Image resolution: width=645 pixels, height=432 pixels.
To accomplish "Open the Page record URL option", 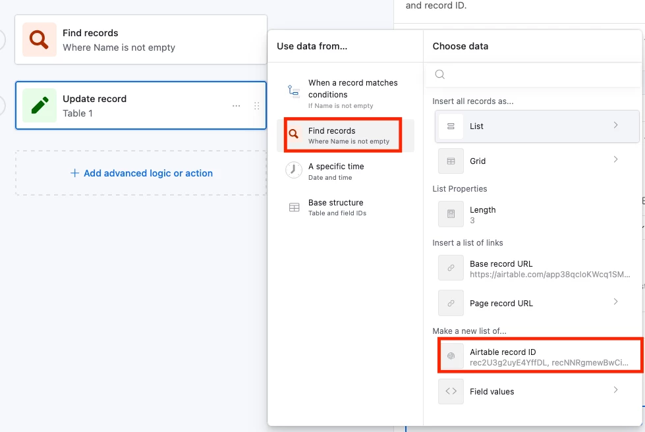I will [x=537, y=303].
